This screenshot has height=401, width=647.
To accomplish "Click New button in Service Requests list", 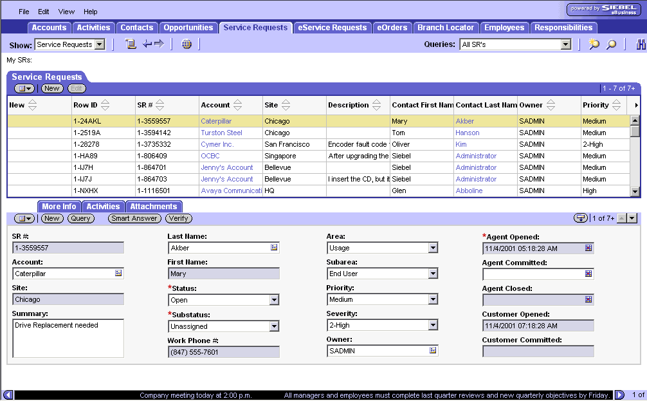I will (x=52, y=88).
